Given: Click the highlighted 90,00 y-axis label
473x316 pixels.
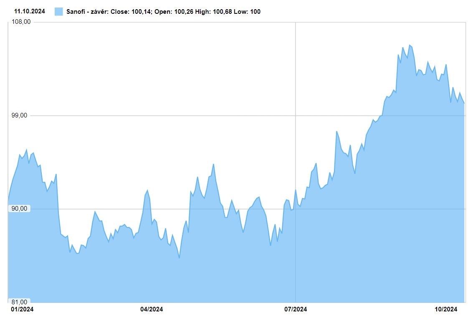Looking at the screenshot, I should (20, 209).
